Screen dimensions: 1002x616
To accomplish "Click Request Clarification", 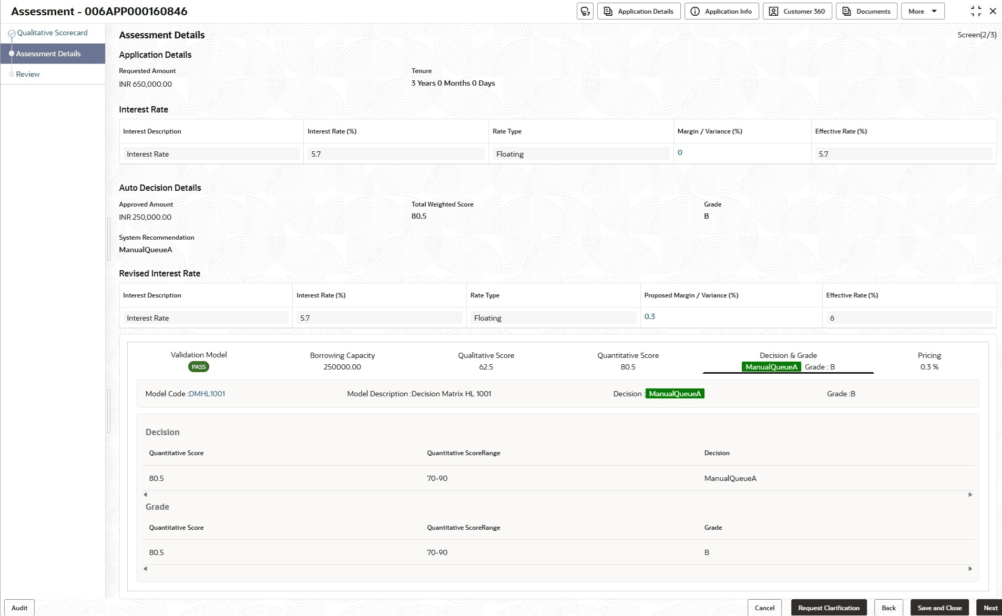I will [829, 608].
